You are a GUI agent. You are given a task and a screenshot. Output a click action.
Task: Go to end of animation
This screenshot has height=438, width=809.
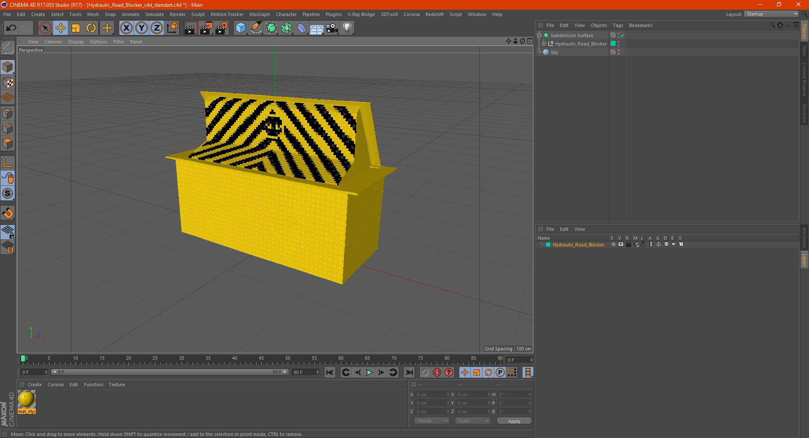[409, 372]
